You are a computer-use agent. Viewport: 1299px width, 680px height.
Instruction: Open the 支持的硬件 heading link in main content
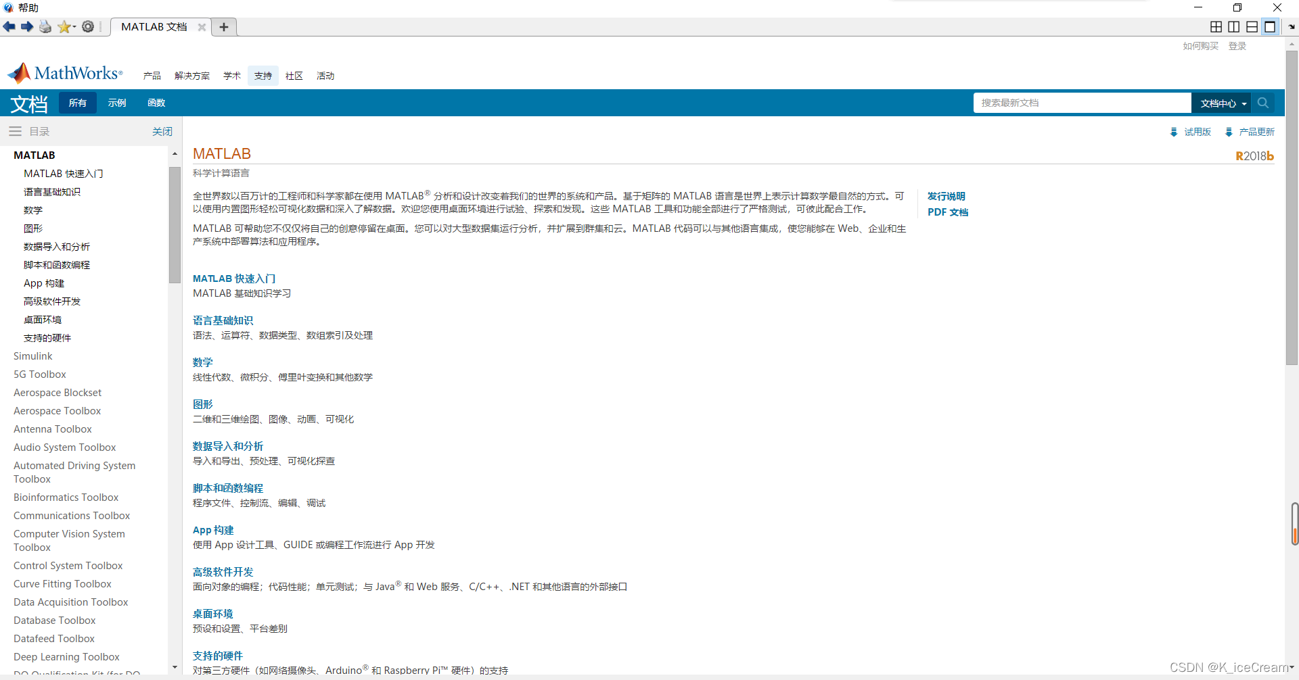coord(217,656)
